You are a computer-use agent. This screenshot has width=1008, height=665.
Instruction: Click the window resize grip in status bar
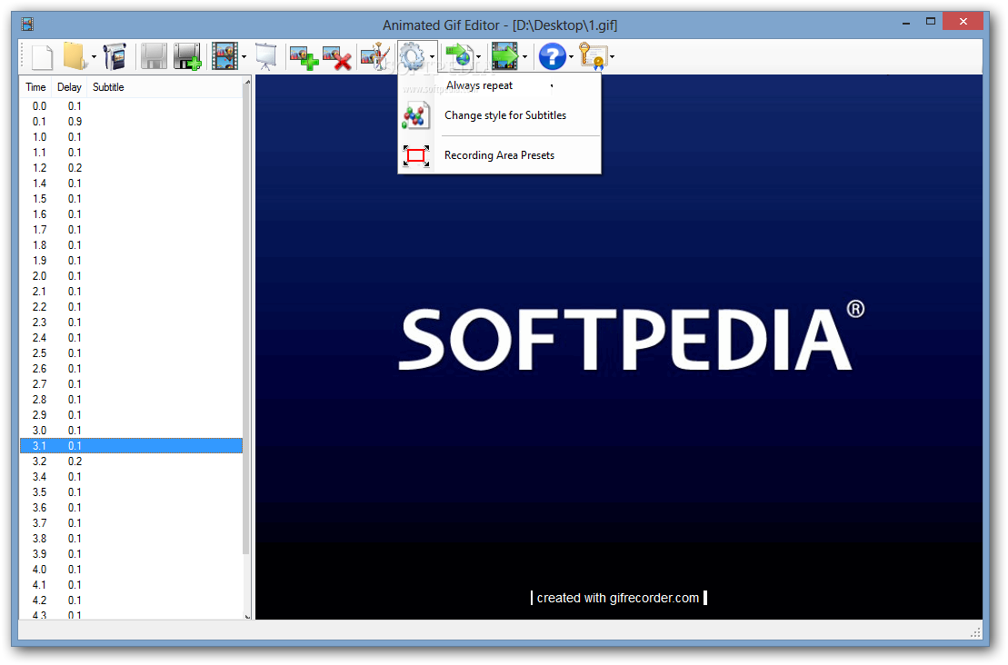point(975,632)
